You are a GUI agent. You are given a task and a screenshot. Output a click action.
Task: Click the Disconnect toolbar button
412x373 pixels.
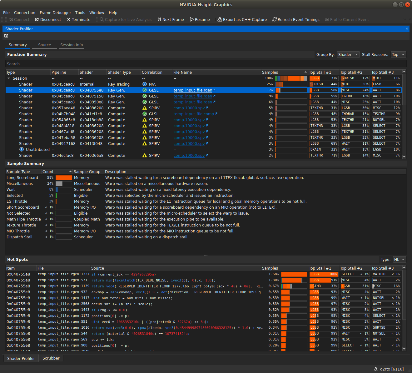point(48,19)
